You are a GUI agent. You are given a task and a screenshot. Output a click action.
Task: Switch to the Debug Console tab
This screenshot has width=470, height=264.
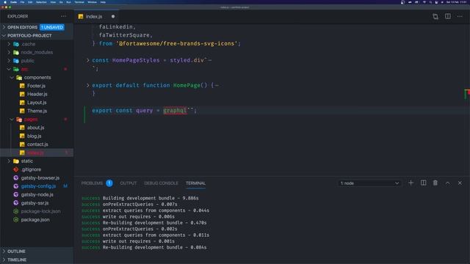[x=161, y=183]
